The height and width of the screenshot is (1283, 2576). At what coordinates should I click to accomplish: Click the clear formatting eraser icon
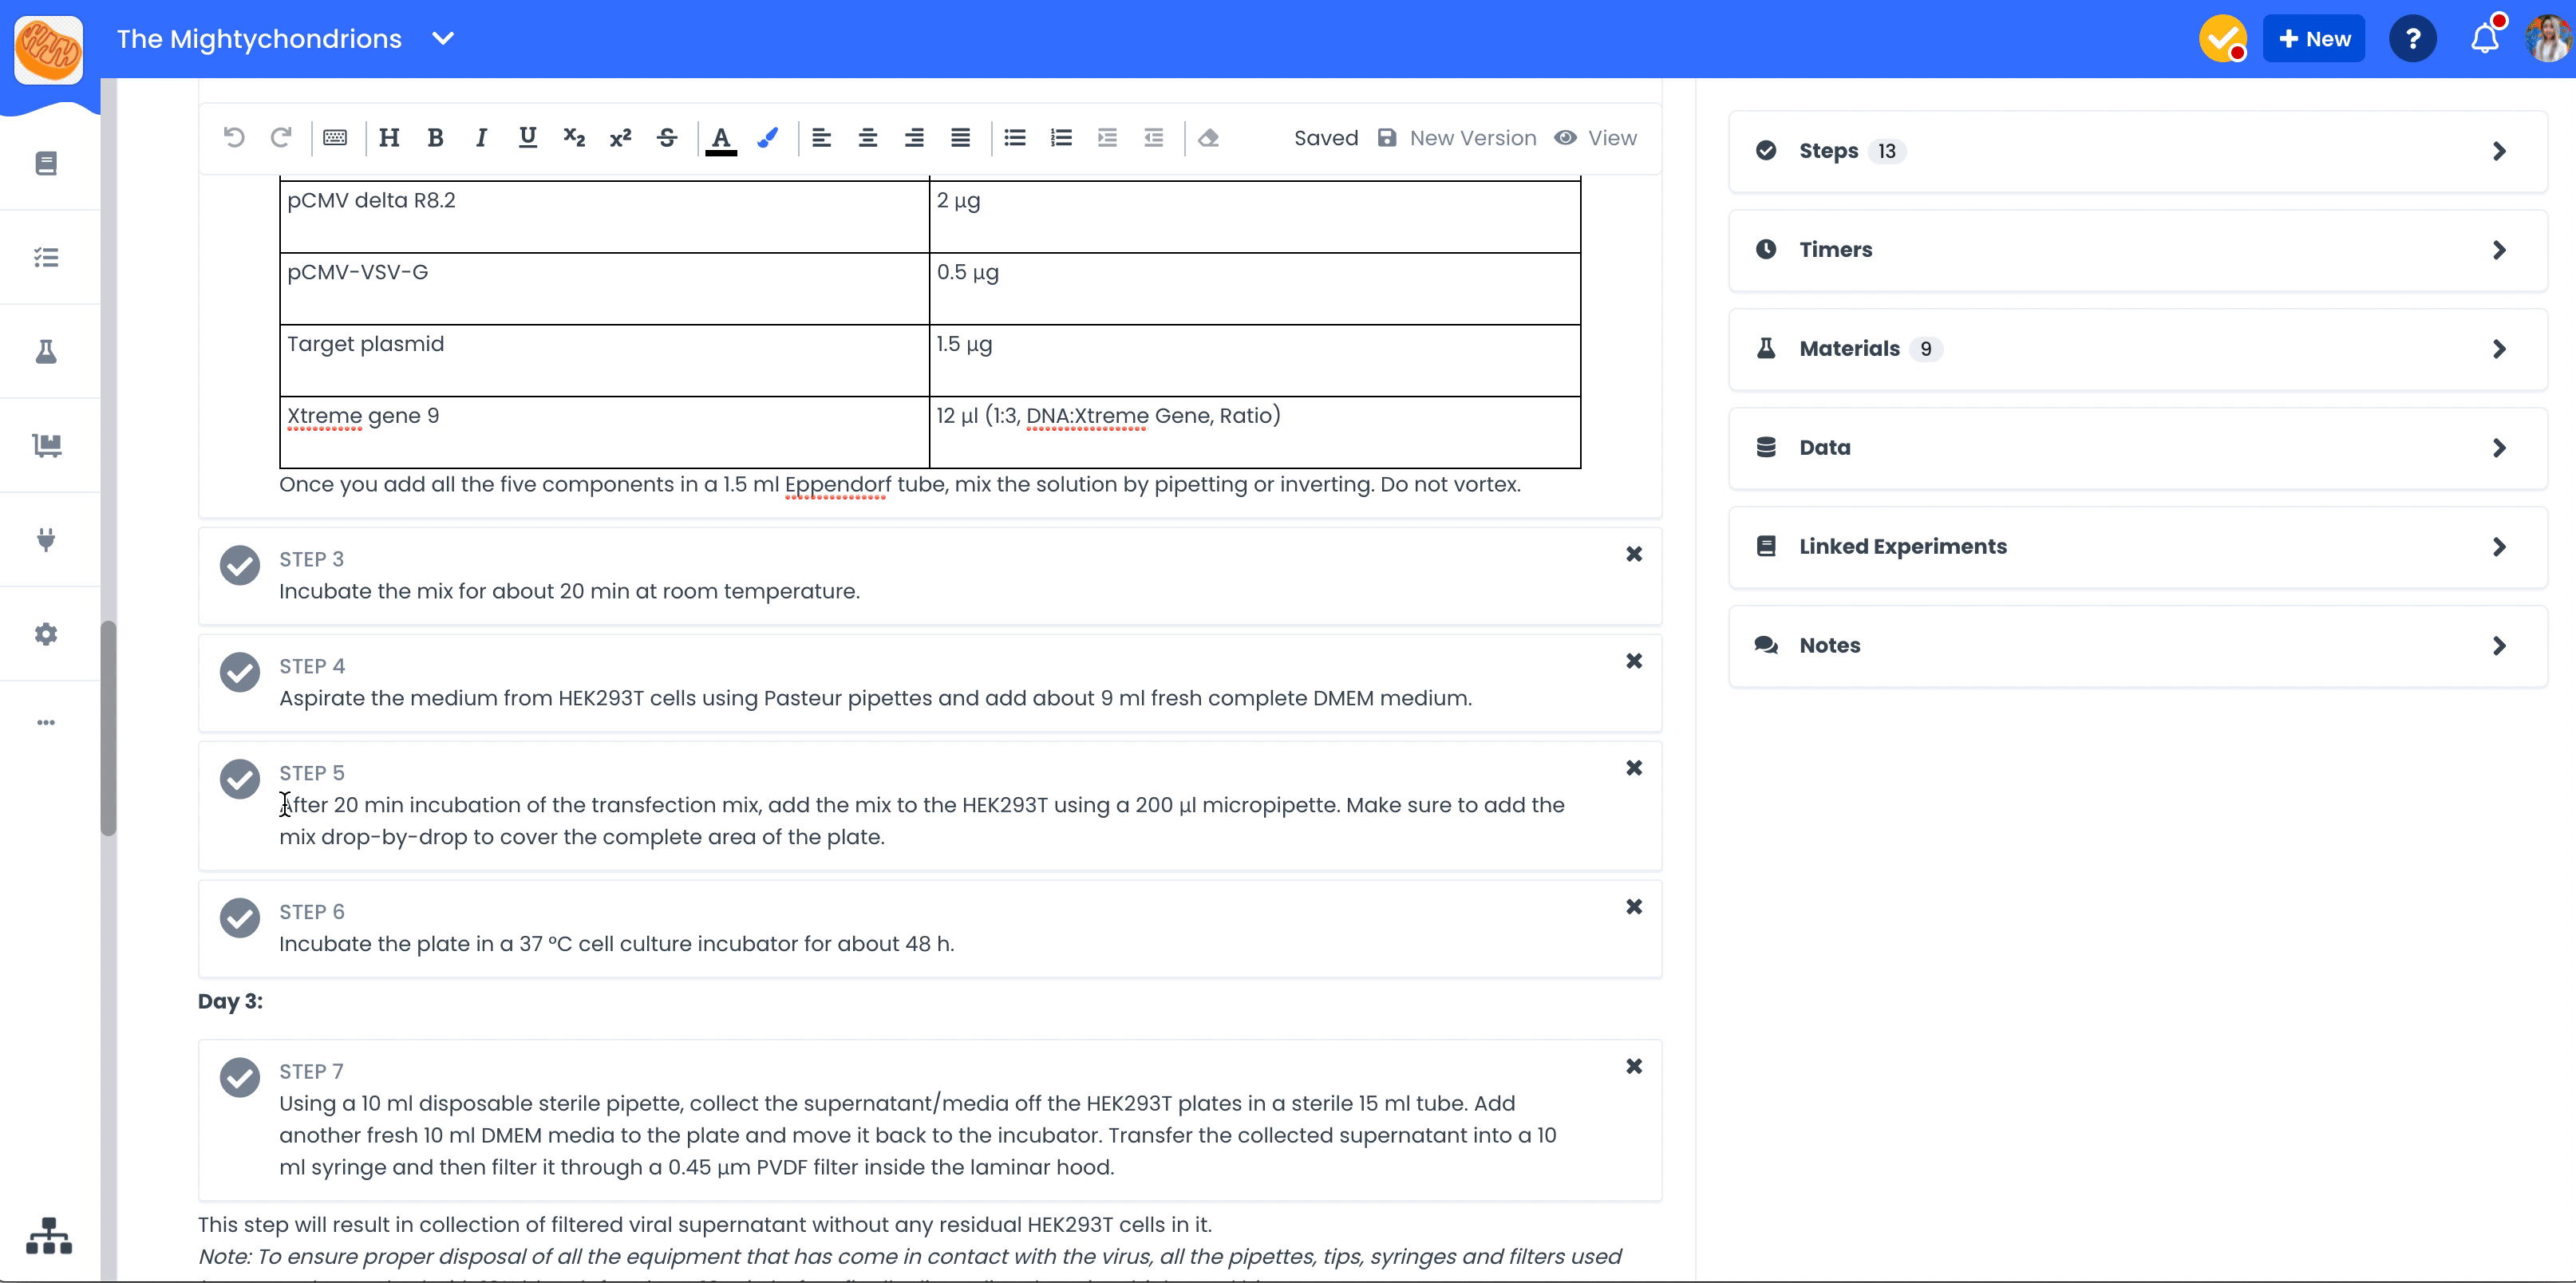point(1208,138)
